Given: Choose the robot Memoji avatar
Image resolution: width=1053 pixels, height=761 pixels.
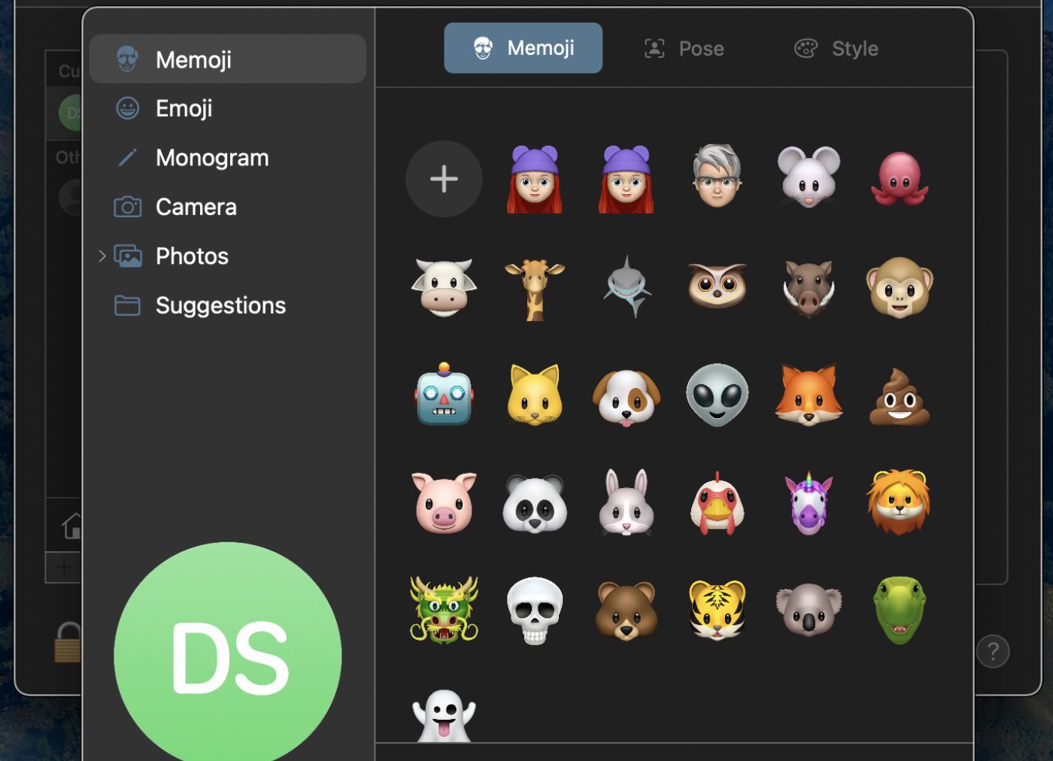Looking at the screenshot, I should (444, 395).
